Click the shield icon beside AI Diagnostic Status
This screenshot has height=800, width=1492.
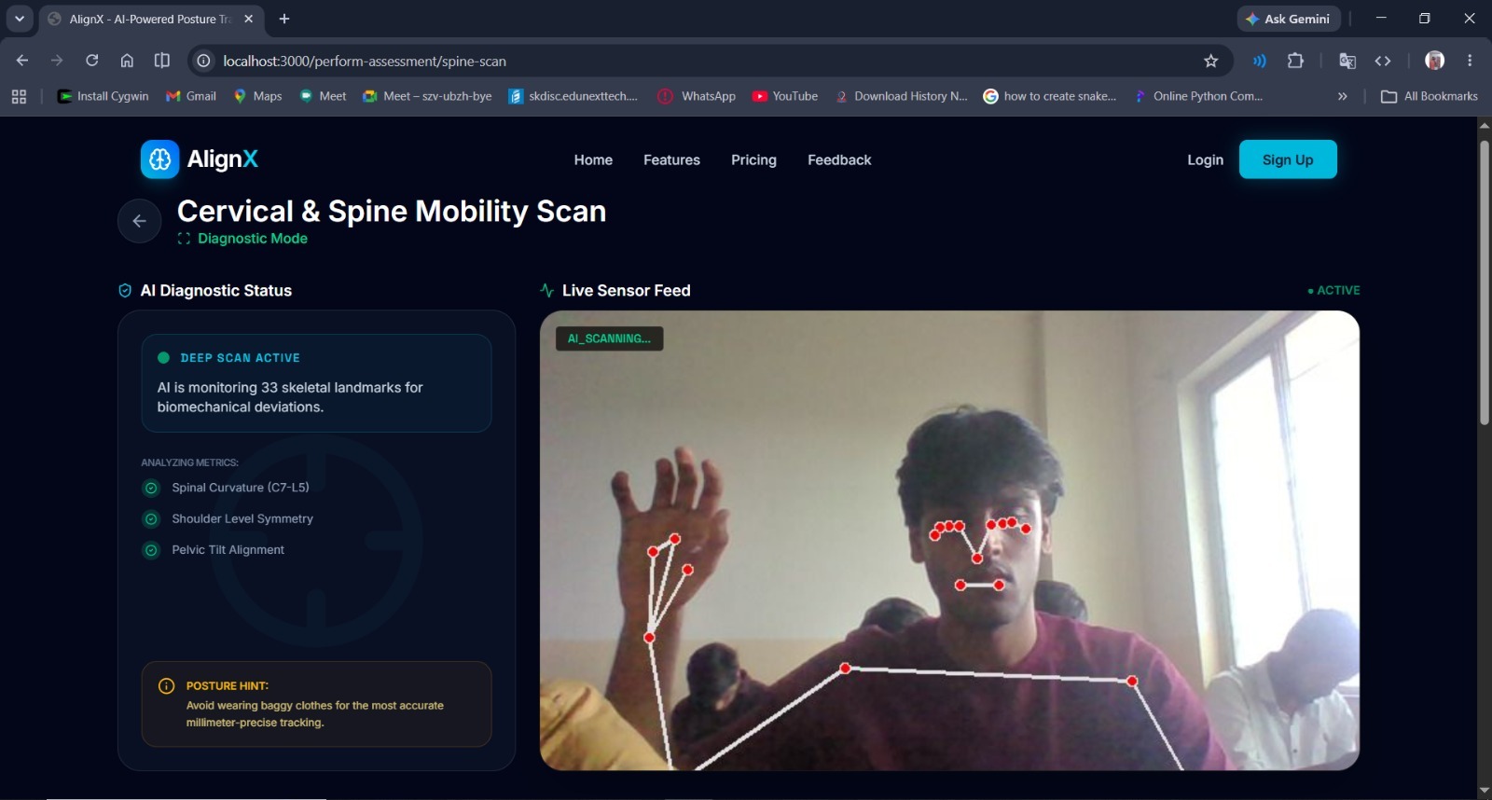pyautogui.click(x=125, y=291)
